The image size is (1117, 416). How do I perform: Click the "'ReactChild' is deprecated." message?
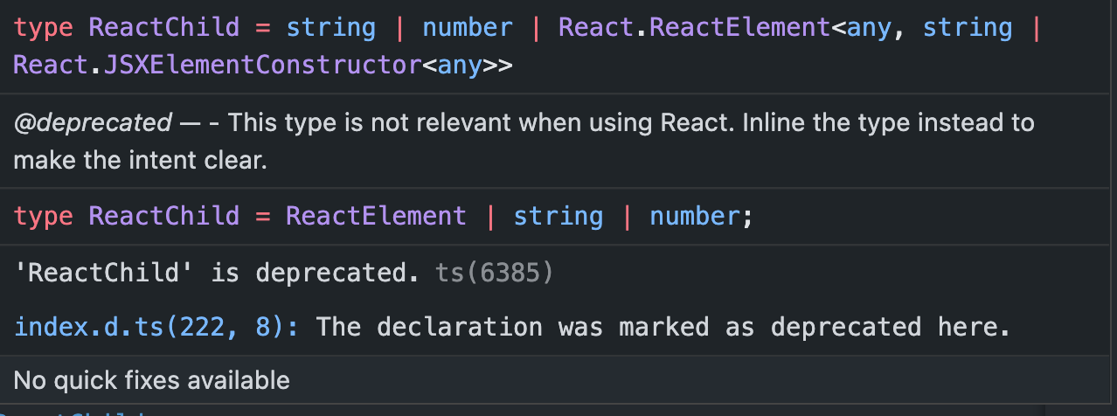pyautogui.click(x=218, y=274)
